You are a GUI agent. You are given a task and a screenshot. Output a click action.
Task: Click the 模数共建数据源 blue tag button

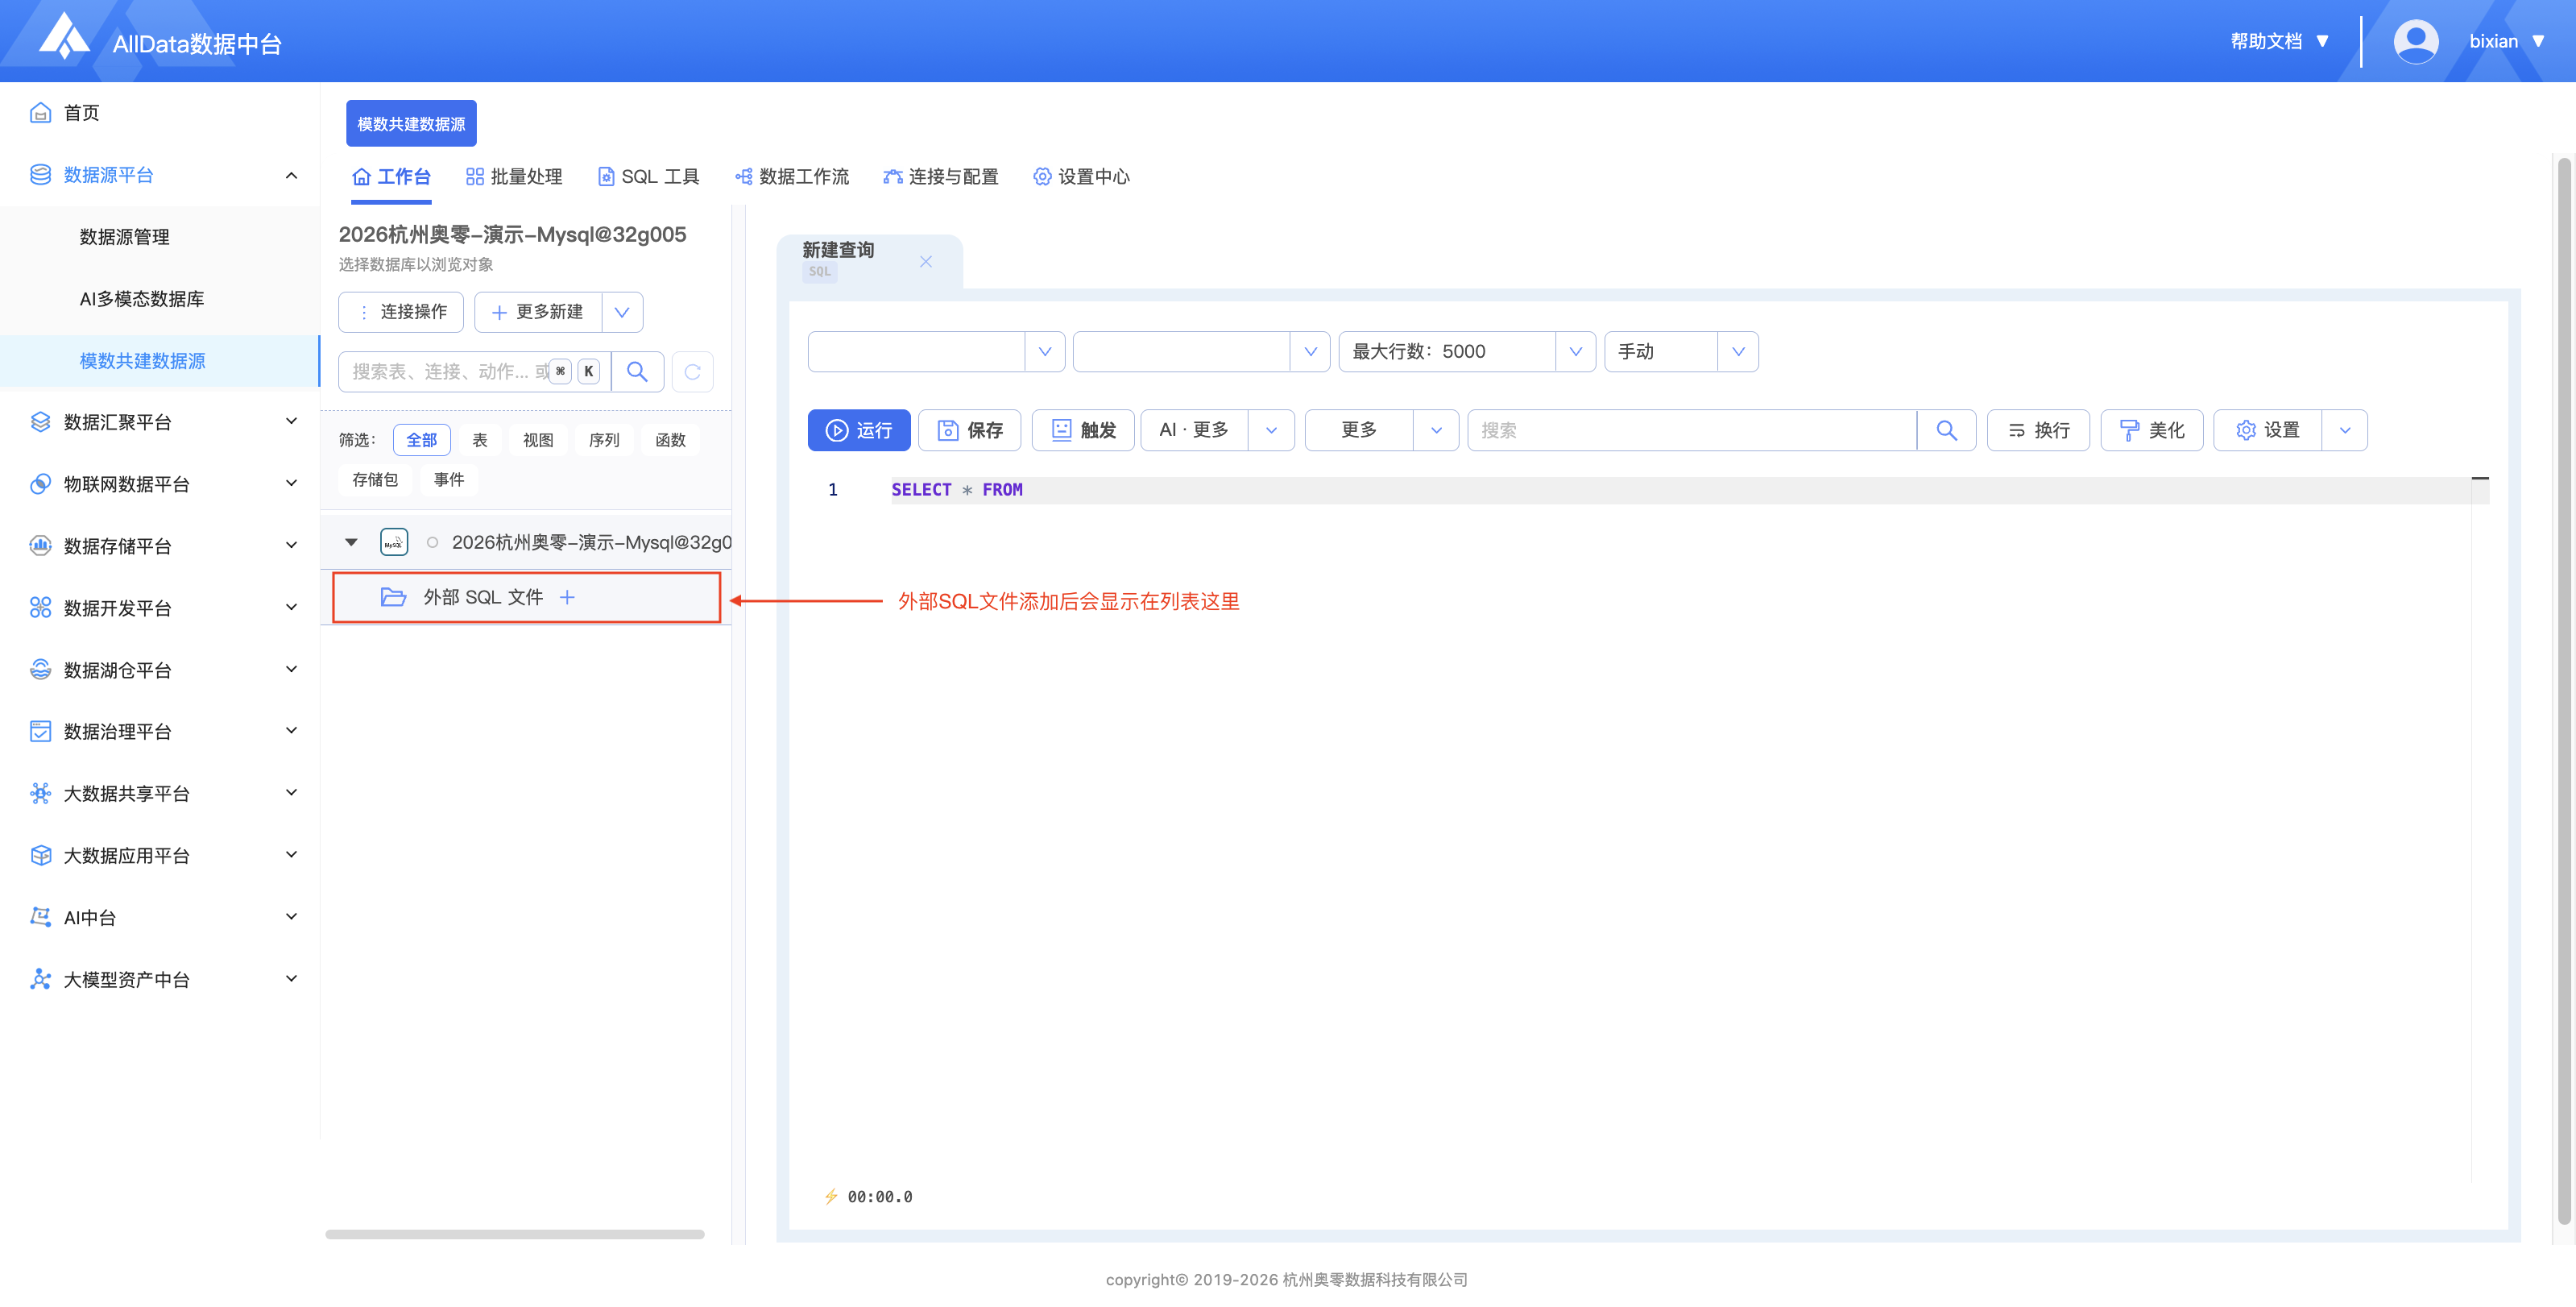click(x=411, y=124)
